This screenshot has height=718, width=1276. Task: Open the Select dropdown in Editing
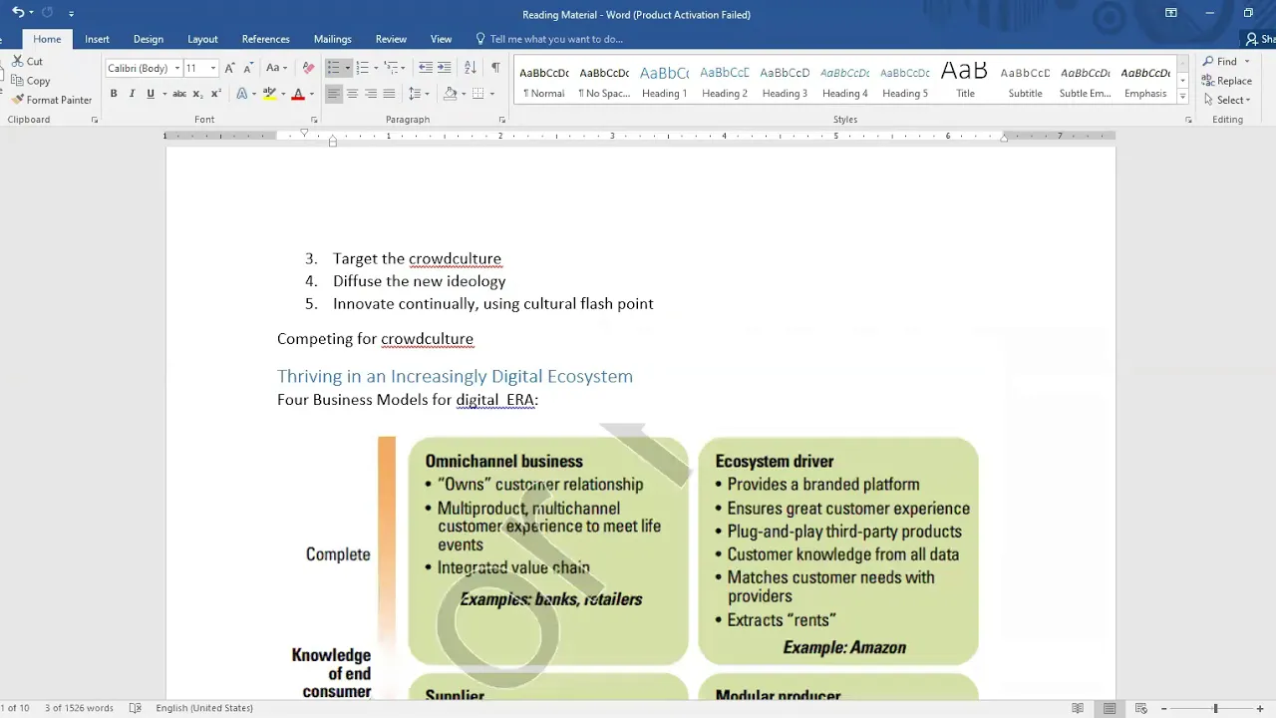[1227, 100]
